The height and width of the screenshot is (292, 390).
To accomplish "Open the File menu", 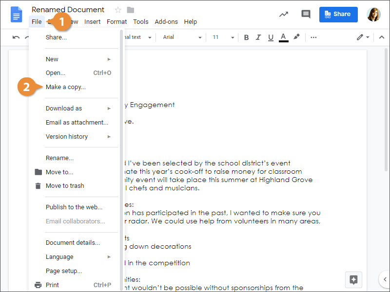I will click(37, 22).
